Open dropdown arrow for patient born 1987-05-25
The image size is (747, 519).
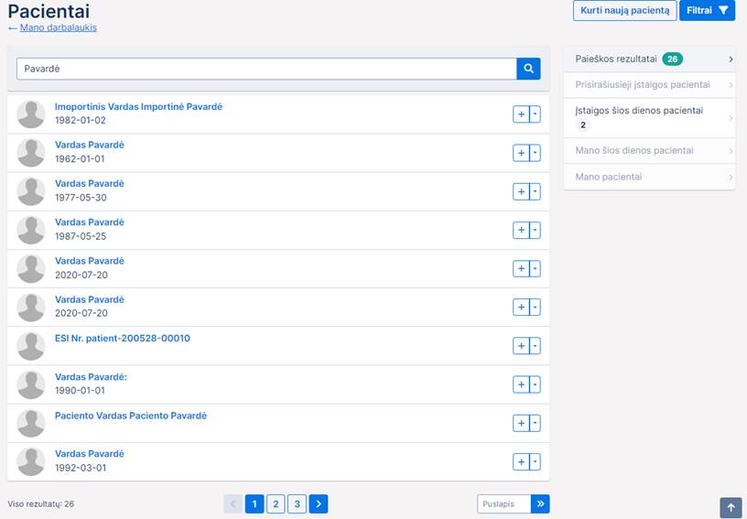pos(536,231)
